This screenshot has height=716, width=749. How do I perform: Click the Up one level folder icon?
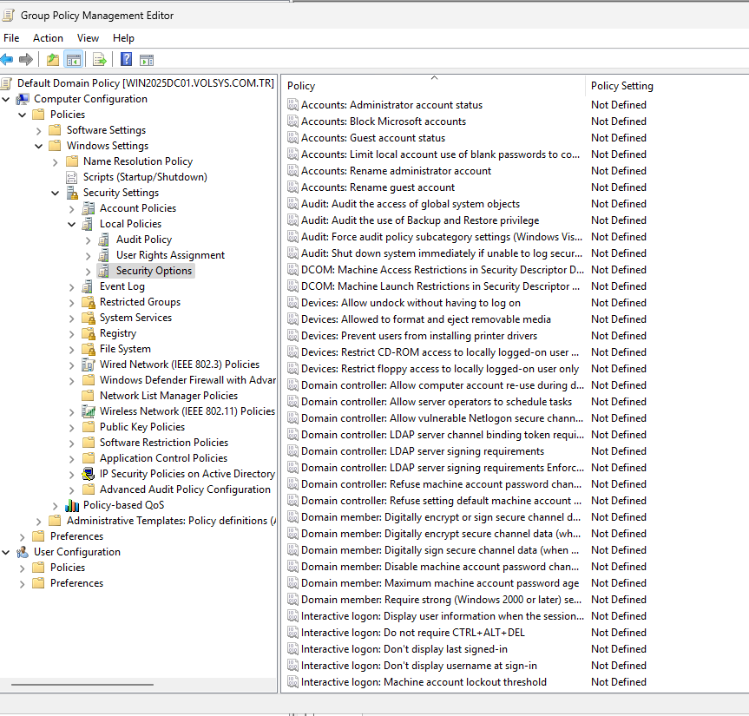pos(52,59)
